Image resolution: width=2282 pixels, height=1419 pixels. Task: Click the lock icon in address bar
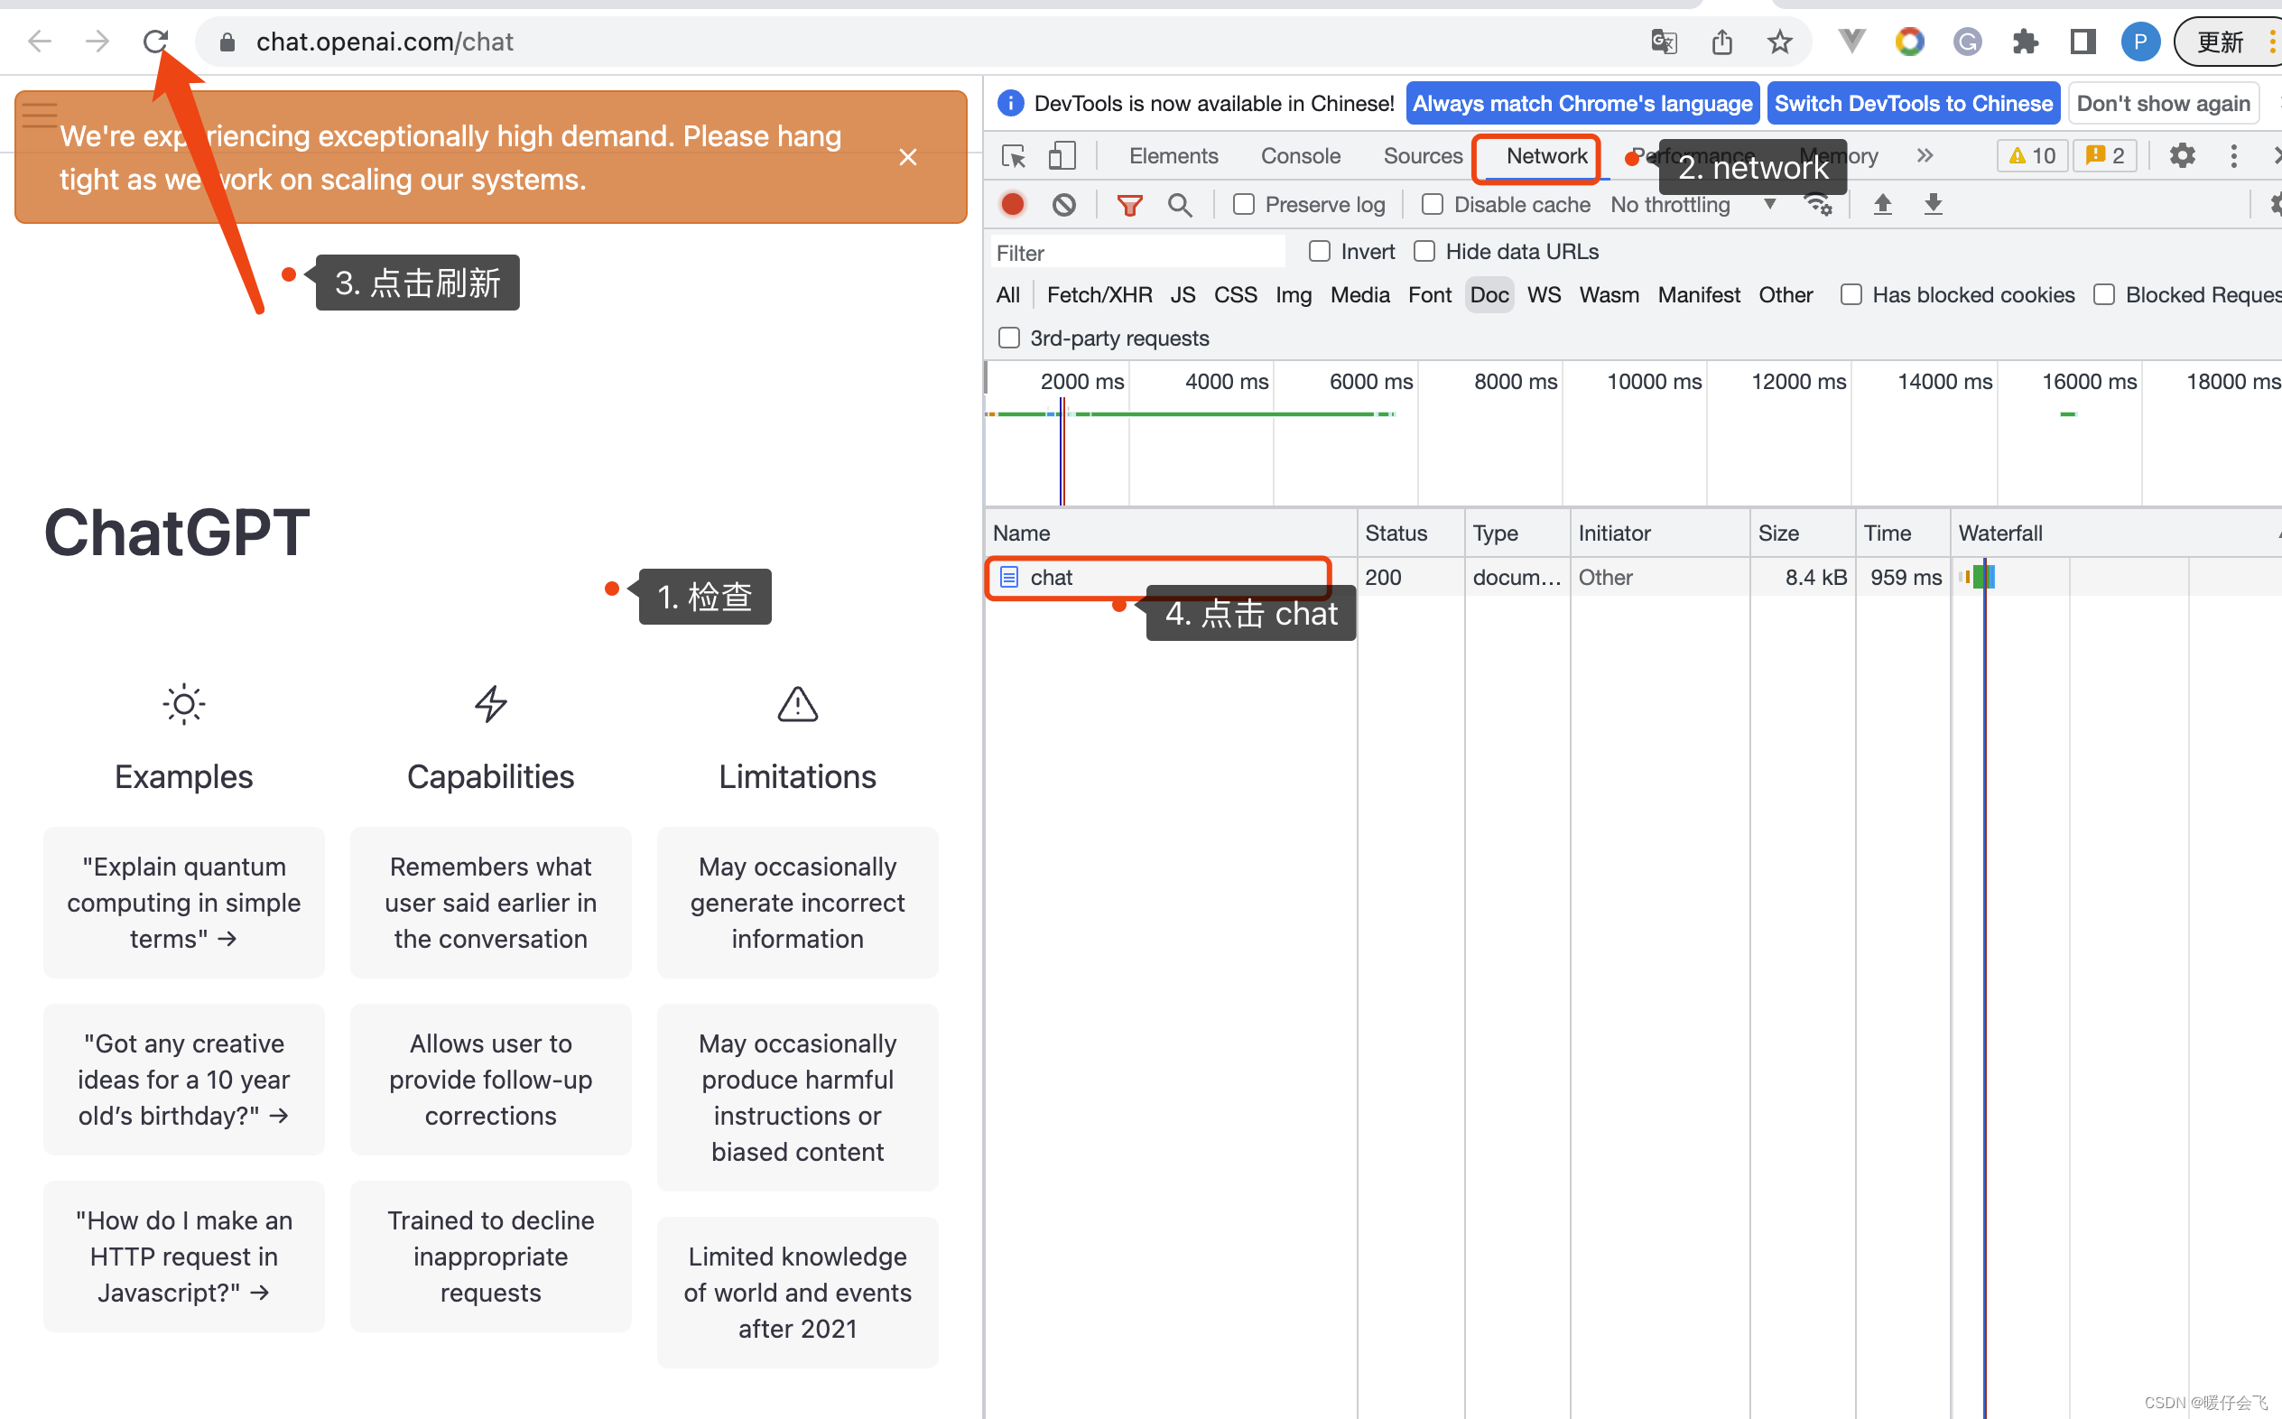click(x=227, y=42)
